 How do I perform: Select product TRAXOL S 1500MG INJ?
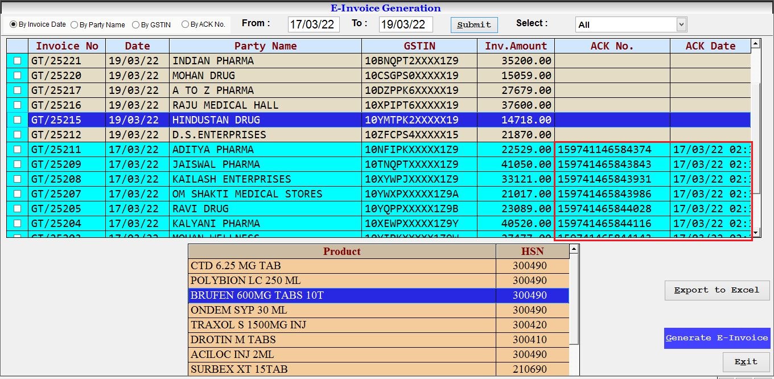click(x=378, y=325)
